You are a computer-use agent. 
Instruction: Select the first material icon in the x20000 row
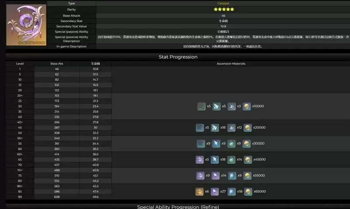pos(200,128)
